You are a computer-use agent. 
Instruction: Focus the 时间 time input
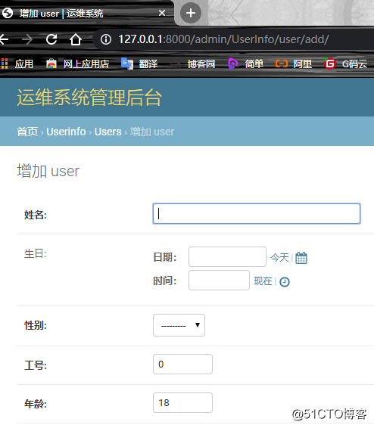click(219, 281)
